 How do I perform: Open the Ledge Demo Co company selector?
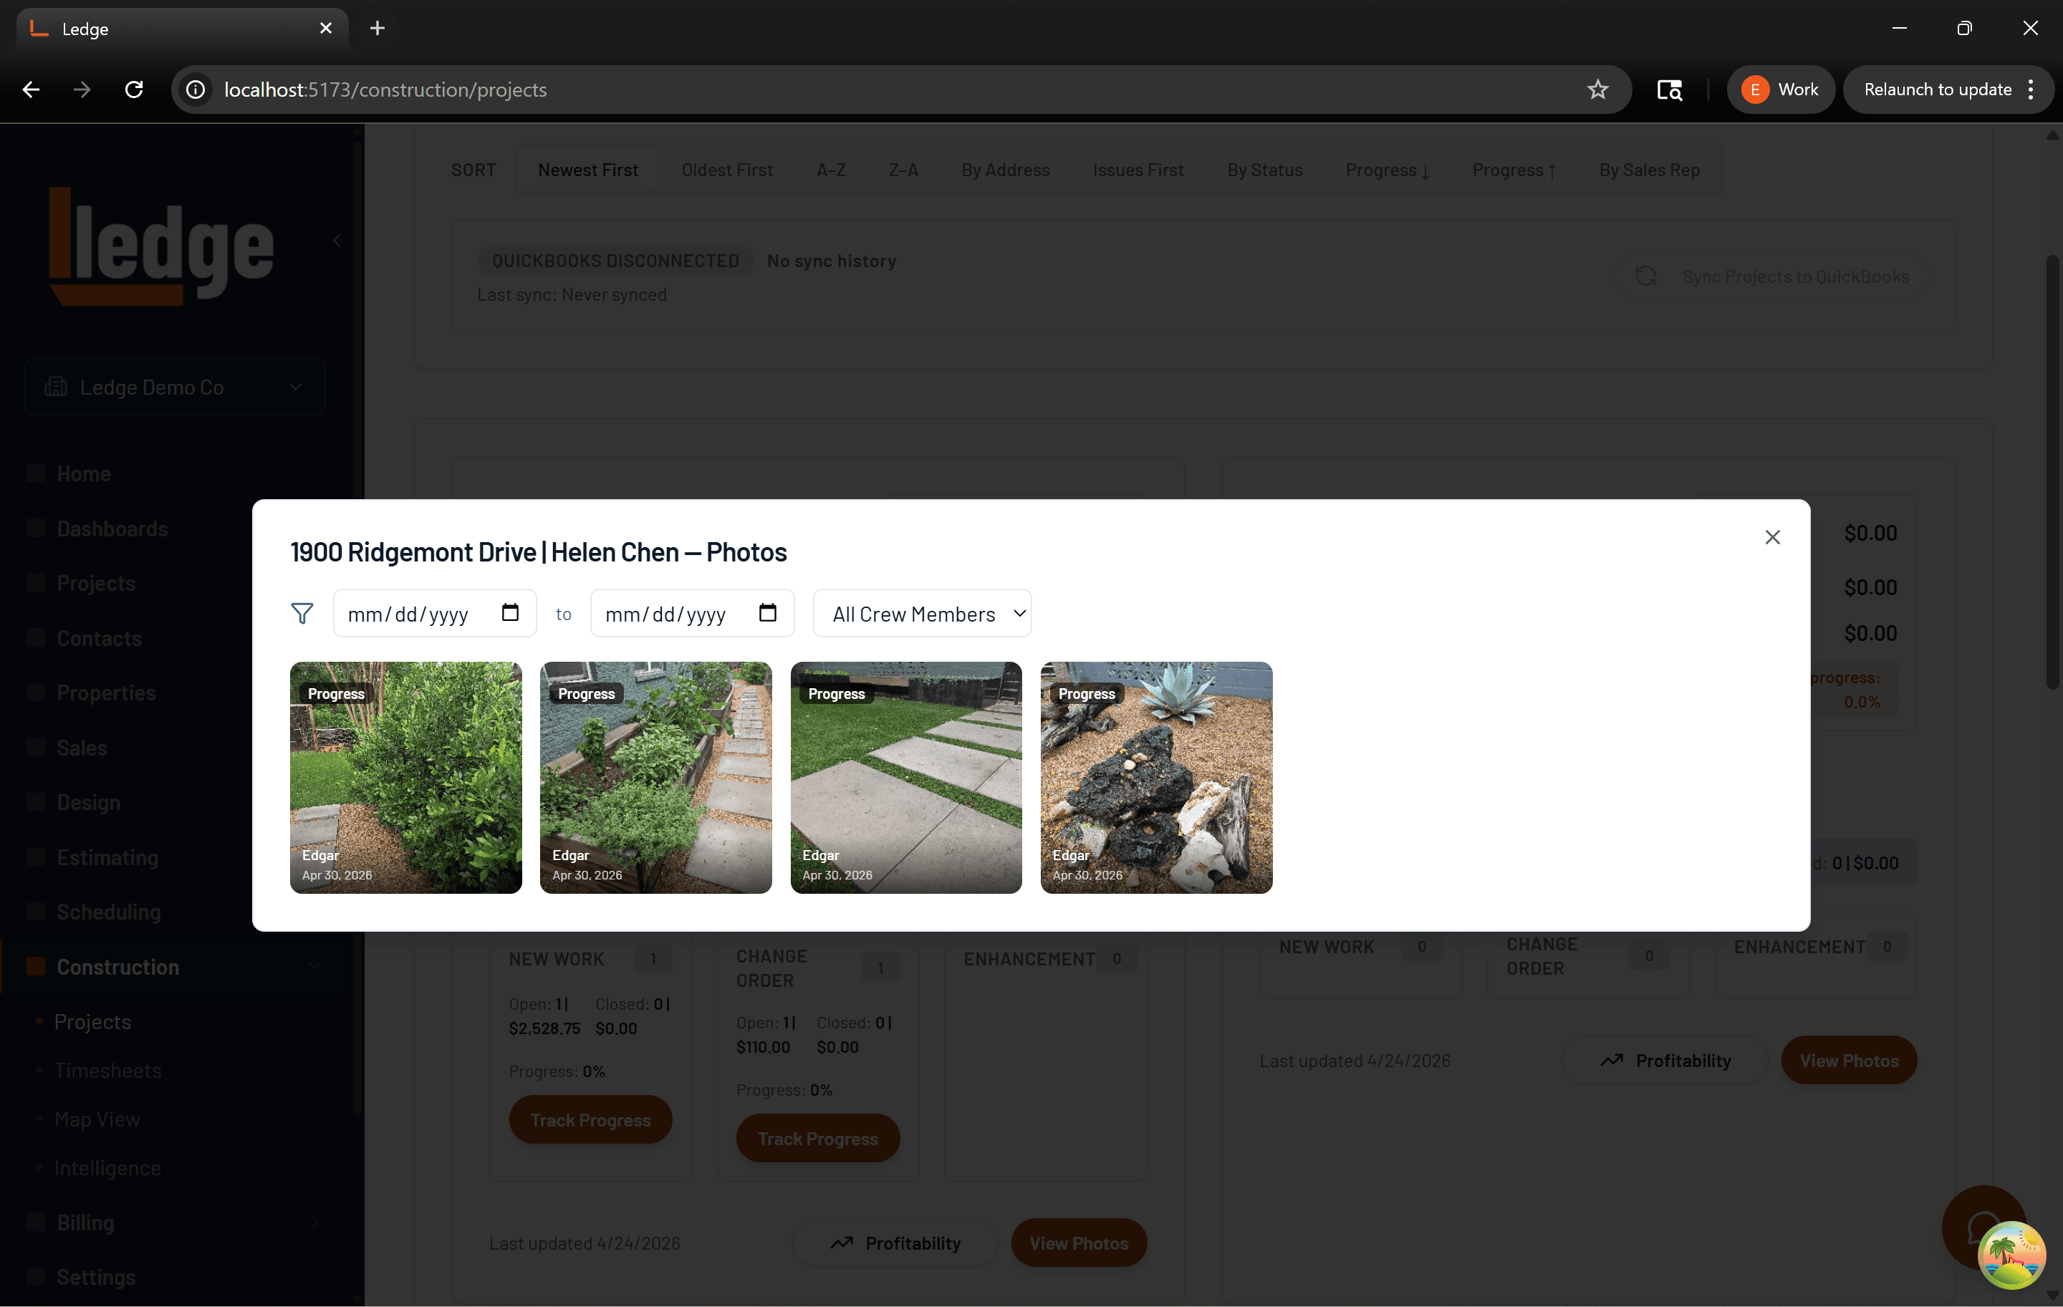[x=175, y=387]
